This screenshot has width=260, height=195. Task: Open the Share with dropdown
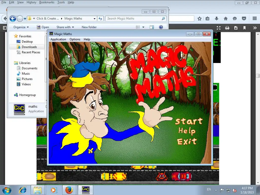point(65,27)
